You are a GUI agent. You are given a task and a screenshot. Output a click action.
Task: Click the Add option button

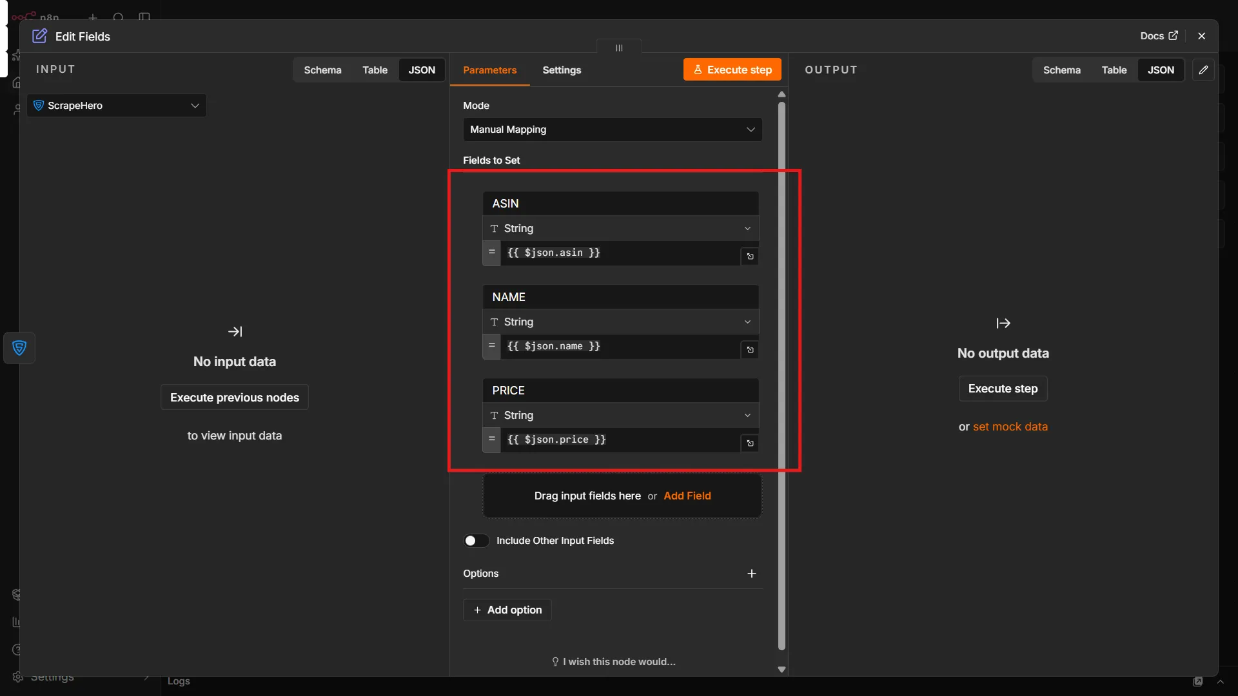tap(507, 610)
